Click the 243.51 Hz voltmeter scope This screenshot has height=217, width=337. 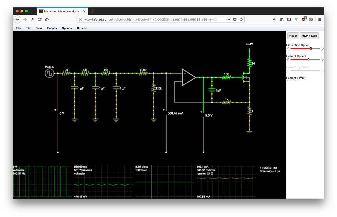[x=42, y=182]
